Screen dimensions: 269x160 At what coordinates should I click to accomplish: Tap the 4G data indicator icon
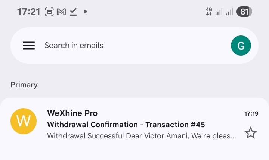point(209,12)
